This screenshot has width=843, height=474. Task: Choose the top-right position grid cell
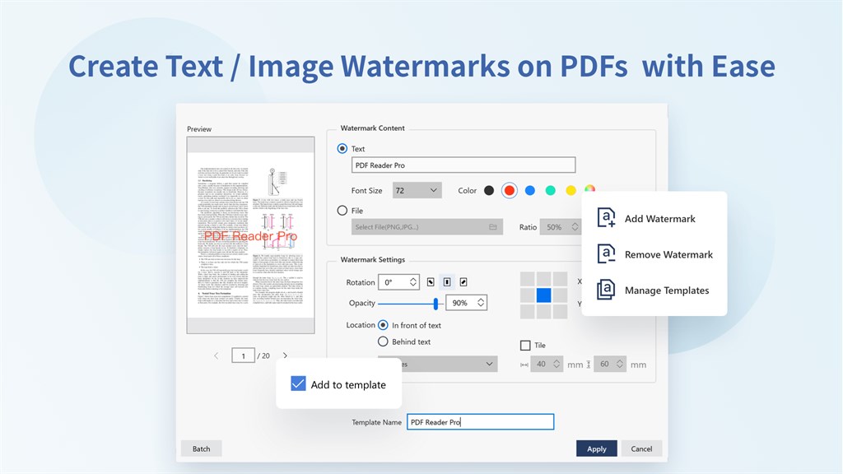click(560, 278)
